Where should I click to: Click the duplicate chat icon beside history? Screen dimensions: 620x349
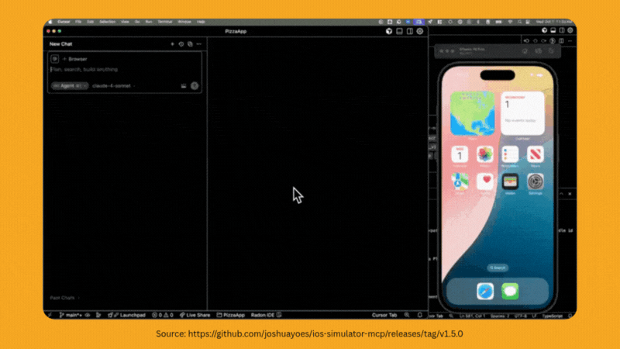190,44
